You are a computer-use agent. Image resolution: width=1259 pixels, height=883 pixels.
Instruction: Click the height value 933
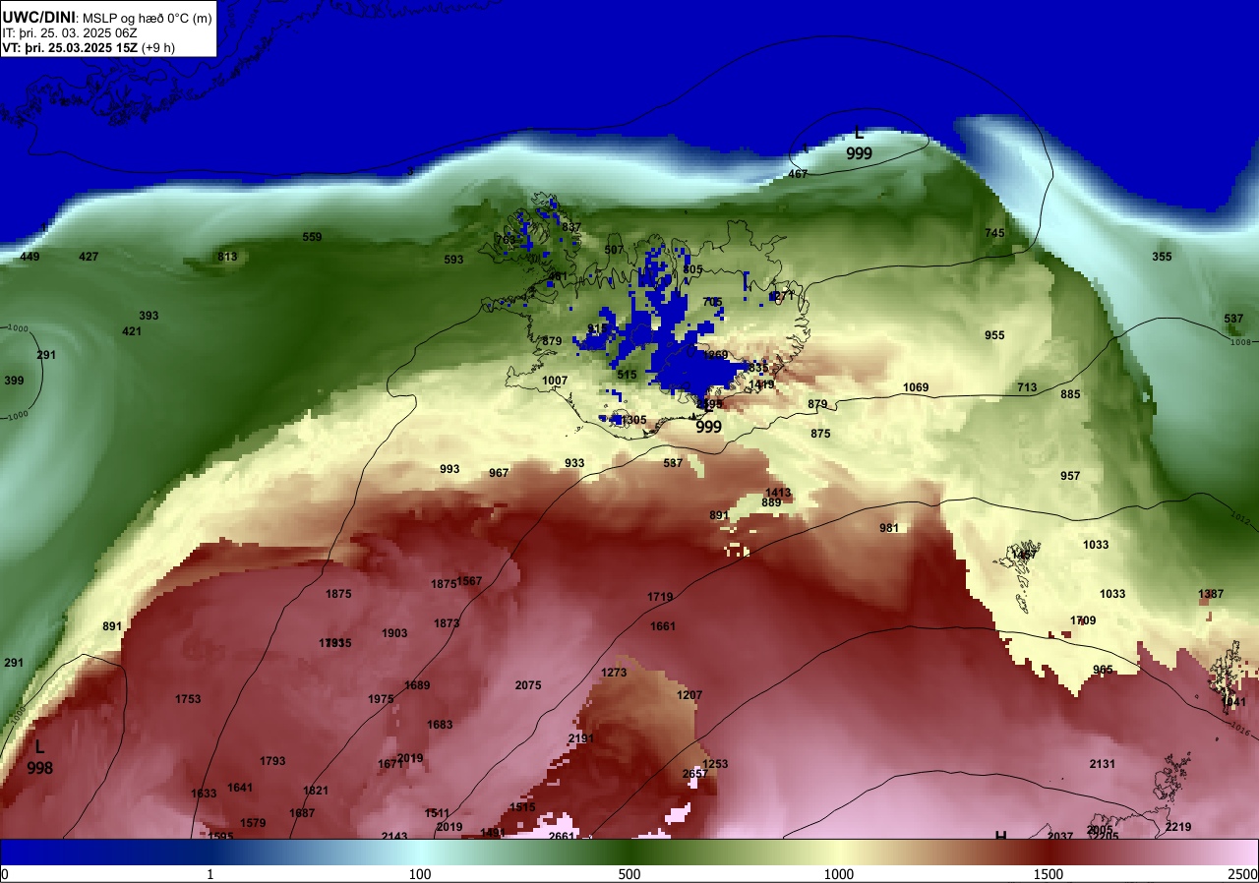[574, 463]
